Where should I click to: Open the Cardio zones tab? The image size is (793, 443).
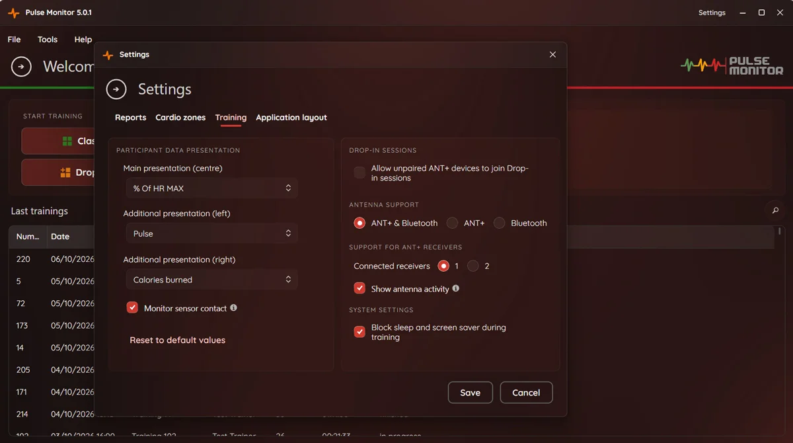[x=180, y=118]
